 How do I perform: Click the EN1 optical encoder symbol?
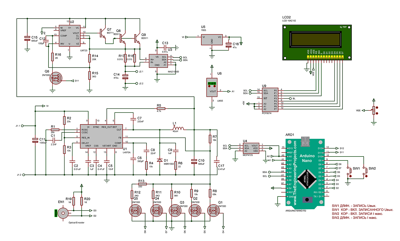point(63,213)
